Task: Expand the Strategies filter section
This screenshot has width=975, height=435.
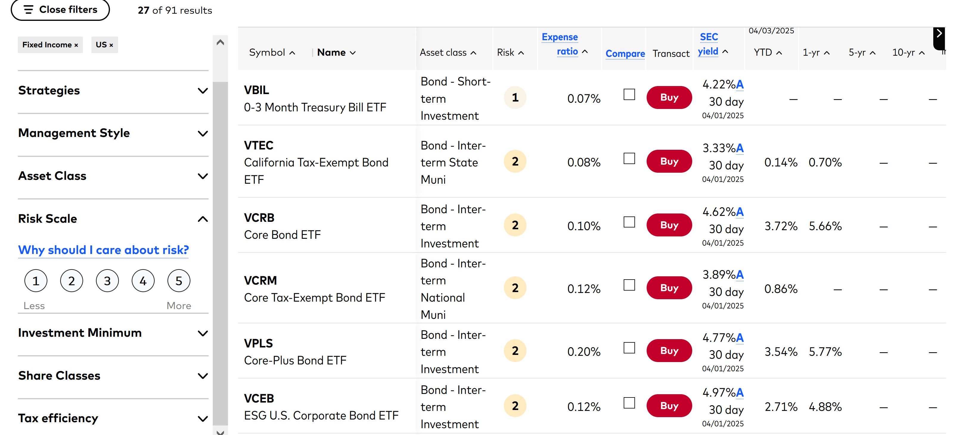Action: 113,91
